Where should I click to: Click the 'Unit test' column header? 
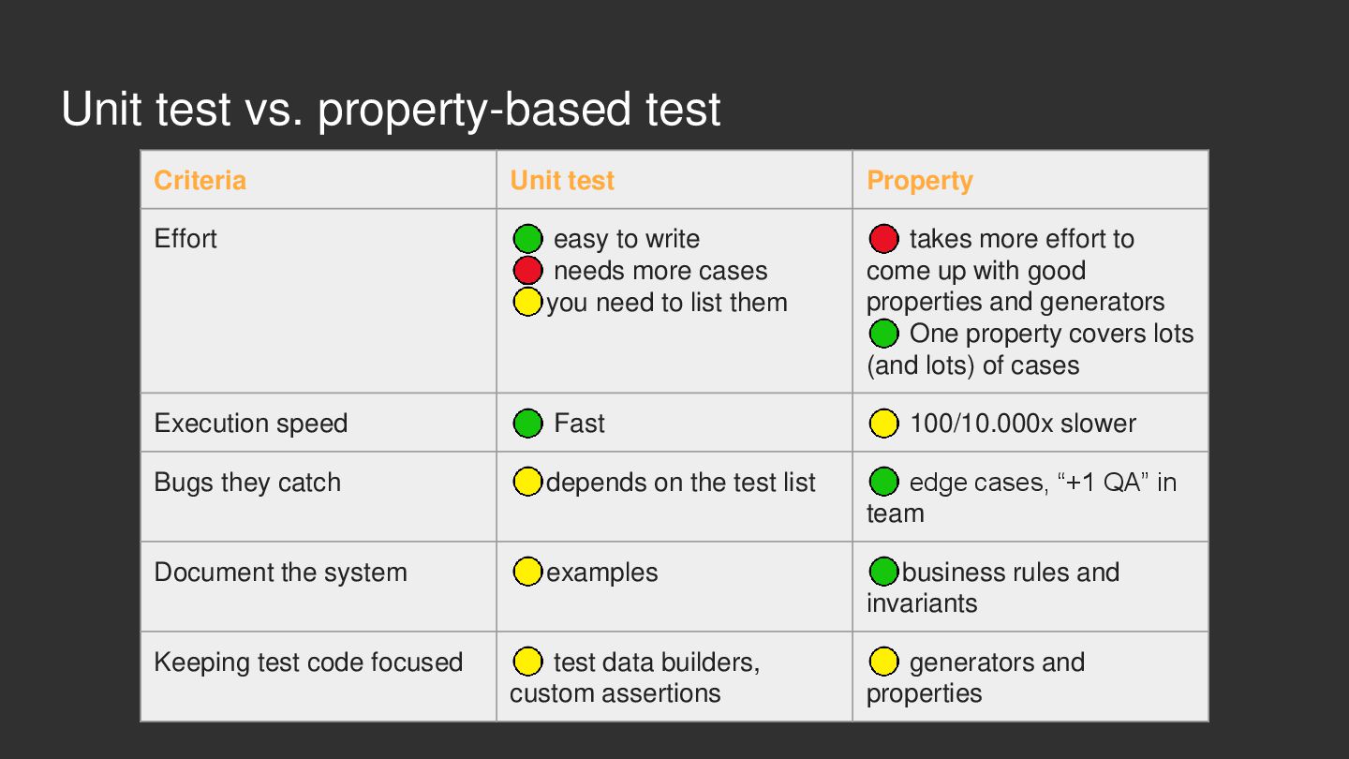(562, 180)
